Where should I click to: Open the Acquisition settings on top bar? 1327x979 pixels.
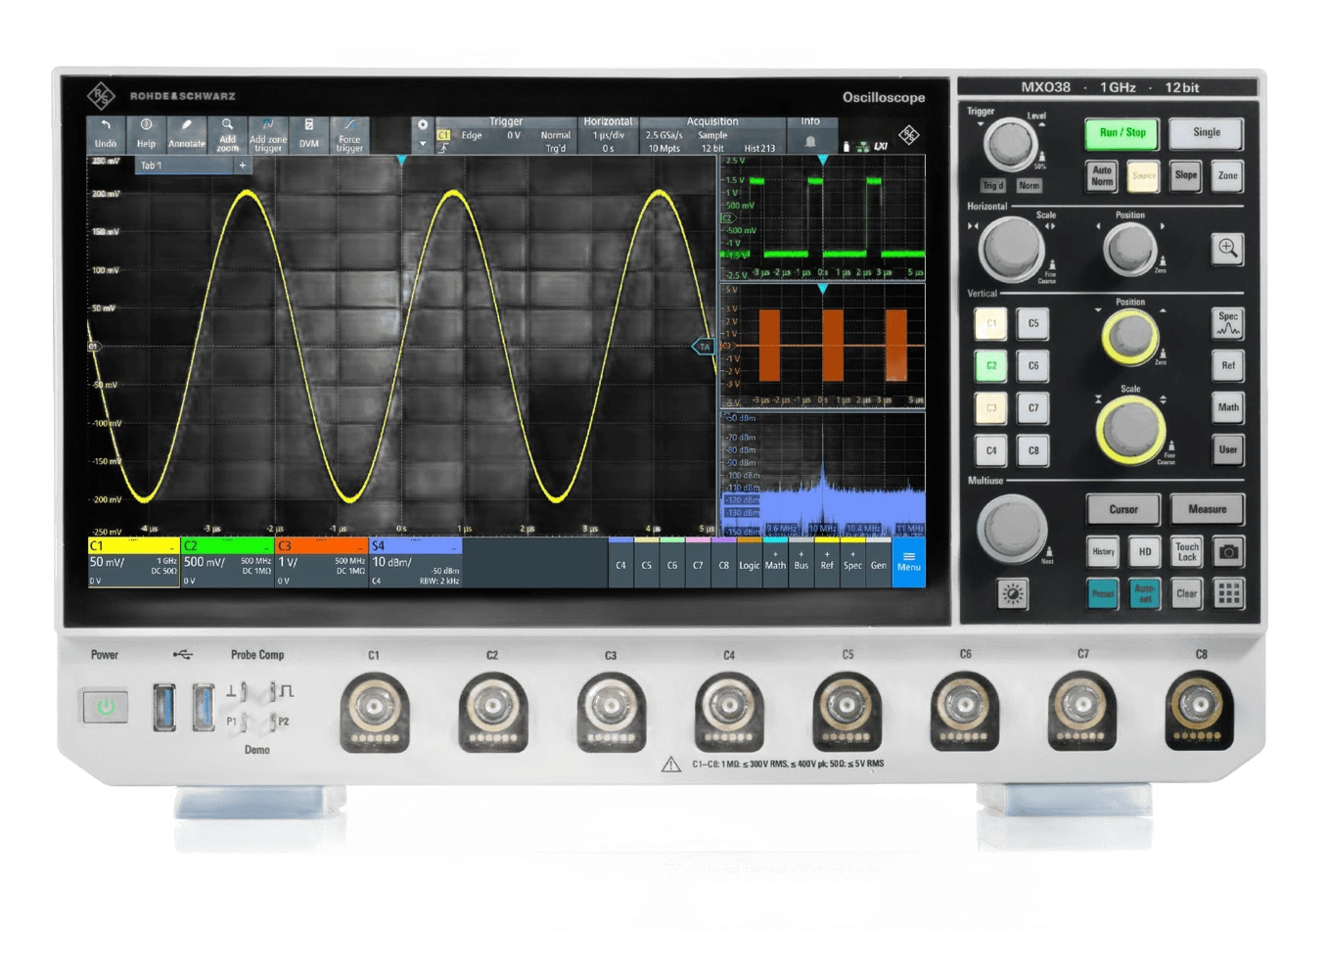point(712,135)
